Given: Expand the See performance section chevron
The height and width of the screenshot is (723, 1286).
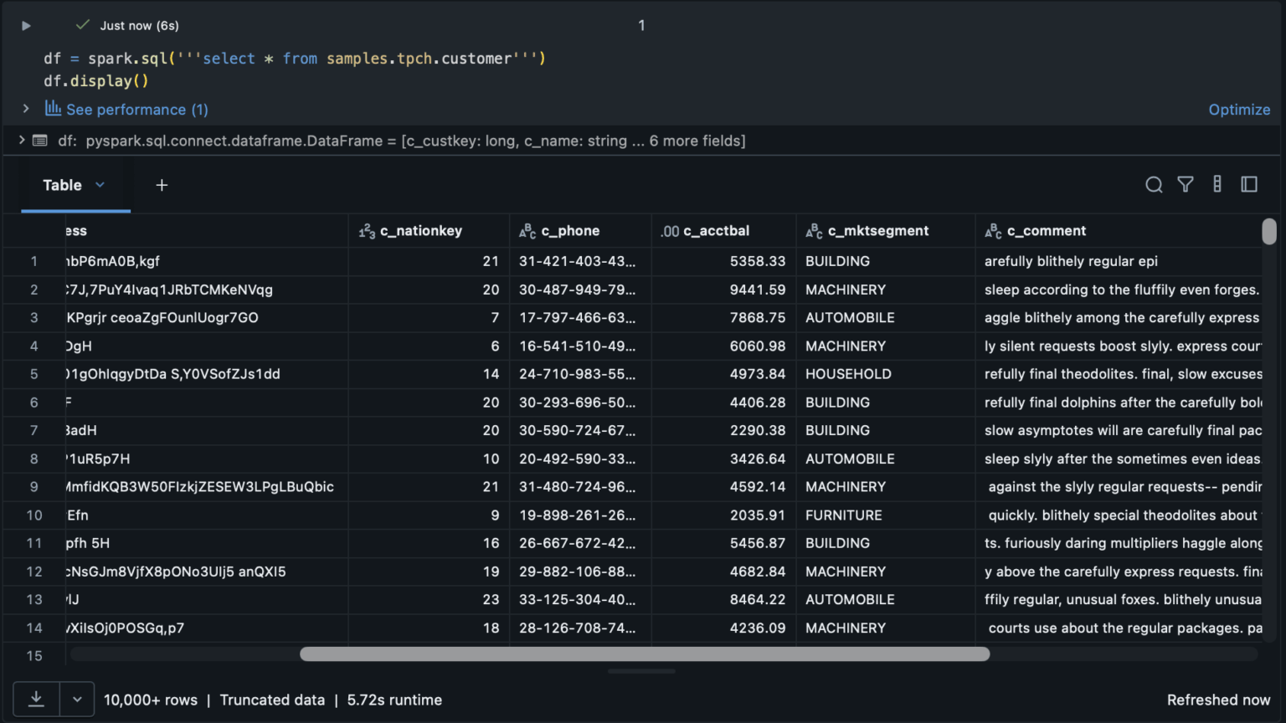Looking at the screenshot, I should (26, 109).
